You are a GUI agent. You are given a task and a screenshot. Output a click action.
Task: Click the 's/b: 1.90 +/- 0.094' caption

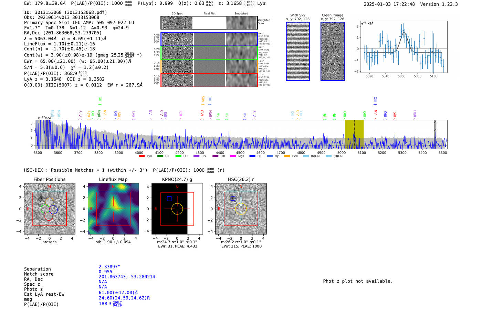click(113, 242)
